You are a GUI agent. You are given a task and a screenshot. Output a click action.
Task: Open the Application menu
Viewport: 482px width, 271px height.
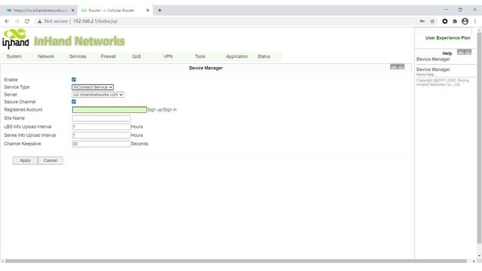236,56
